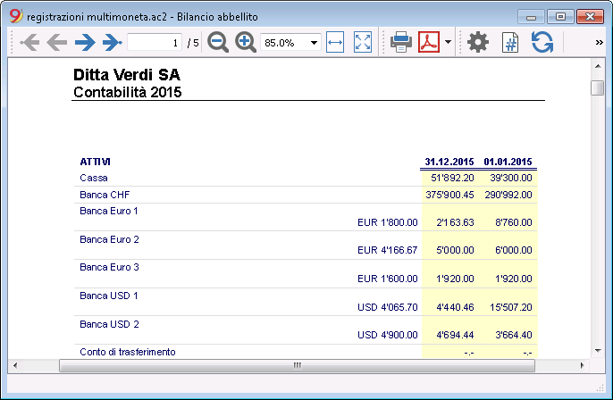613x400 pixels.
Task: Advance to next page arrow
Action: (x=85, y=42)
